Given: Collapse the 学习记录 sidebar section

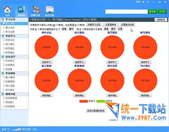Looking at the screenshot, I should (x=15, y=20).
